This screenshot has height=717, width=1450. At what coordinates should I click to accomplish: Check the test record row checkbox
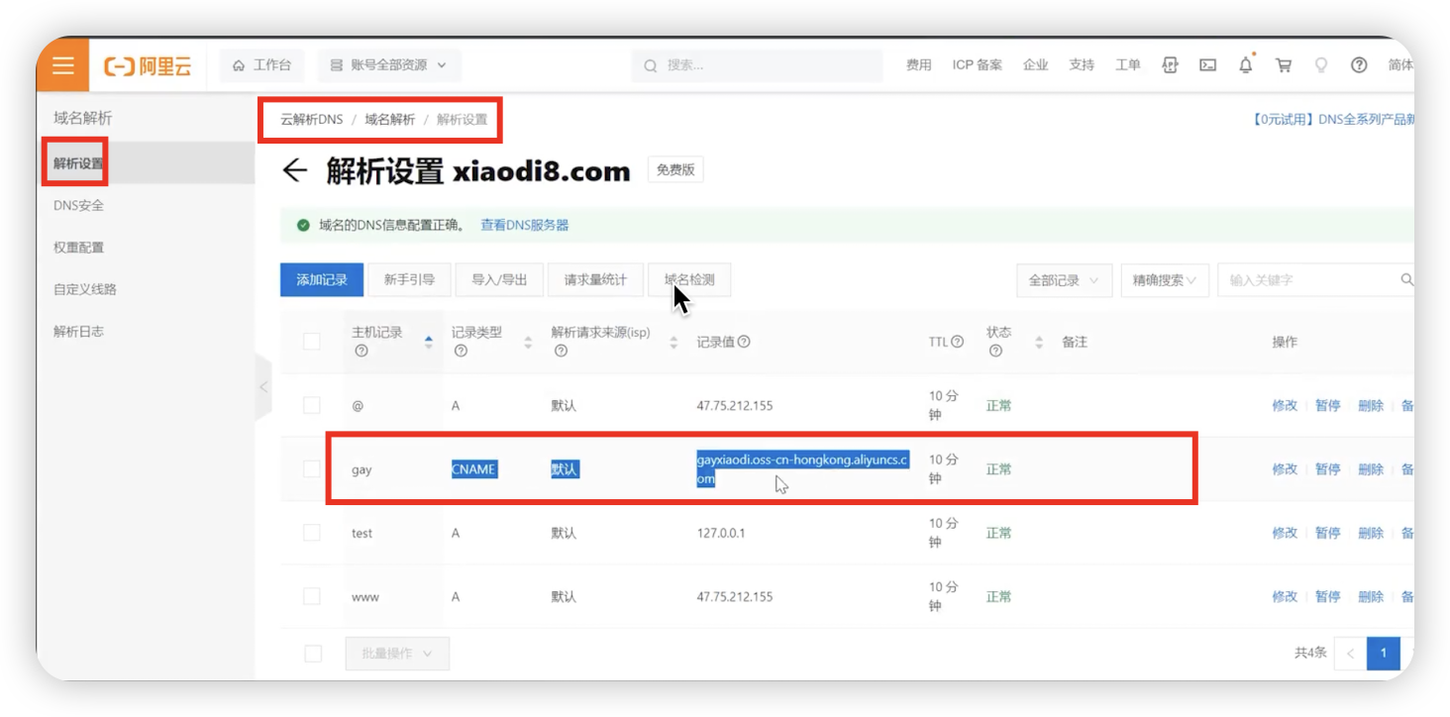311,533
